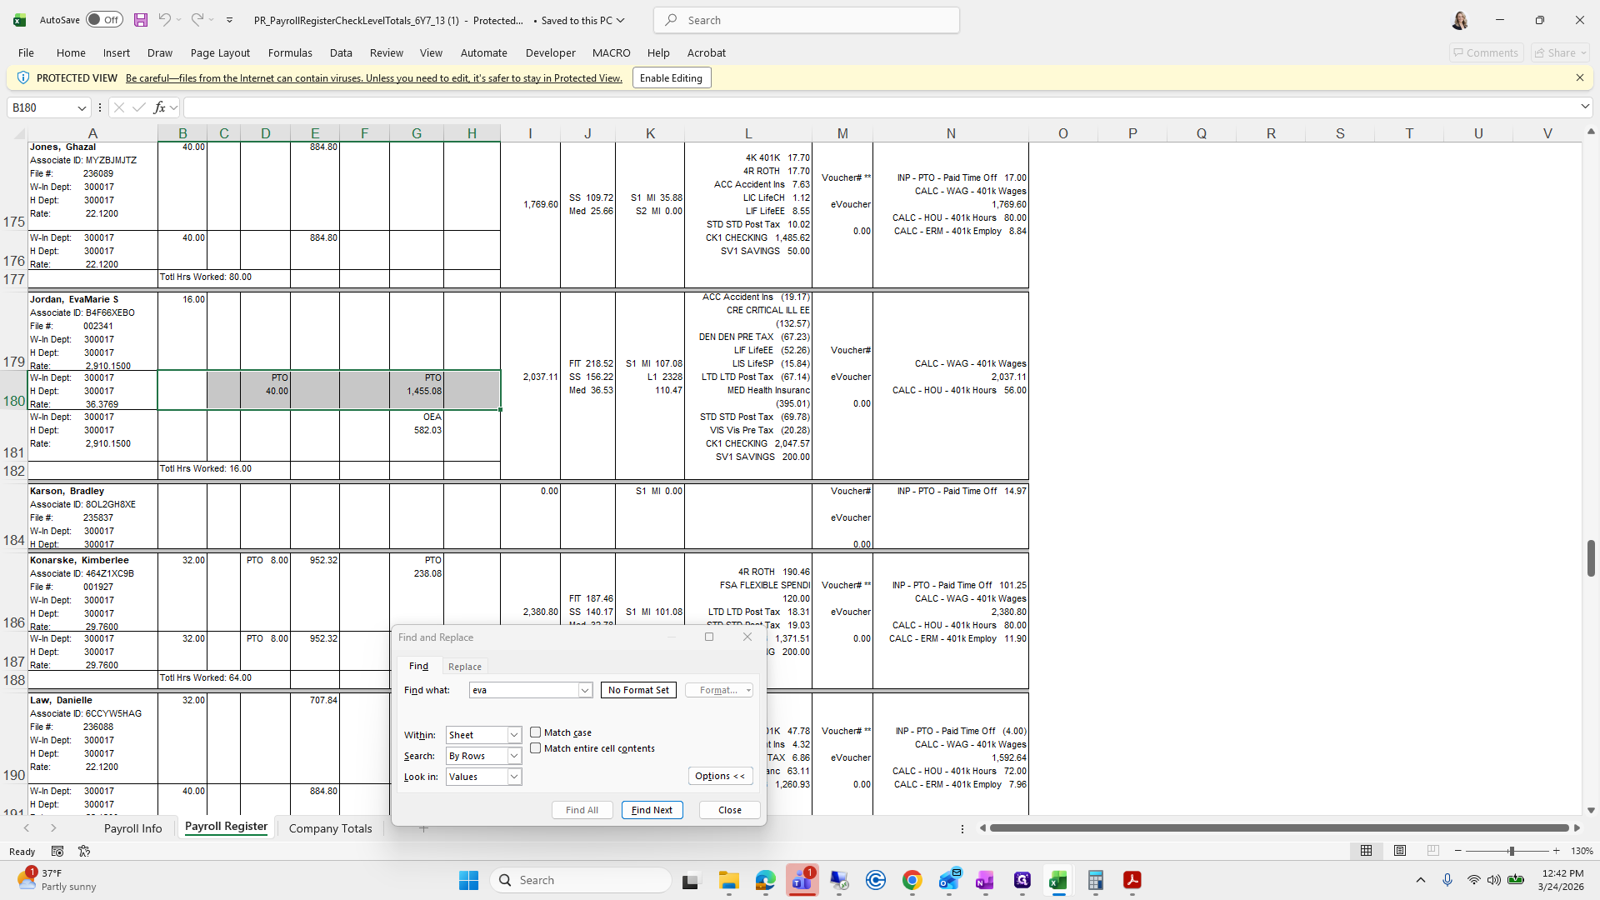Switch to Page Layout view icon
The image size is (1600, 900).
pos(1400,851)
